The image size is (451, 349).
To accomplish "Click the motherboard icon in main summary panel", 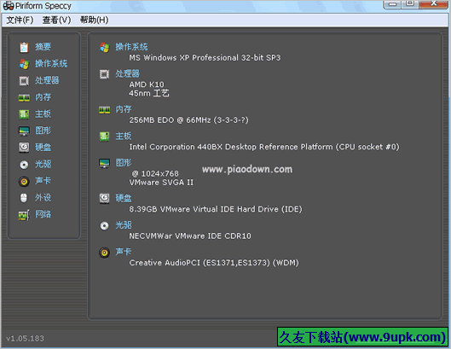I will click(104, 137).
